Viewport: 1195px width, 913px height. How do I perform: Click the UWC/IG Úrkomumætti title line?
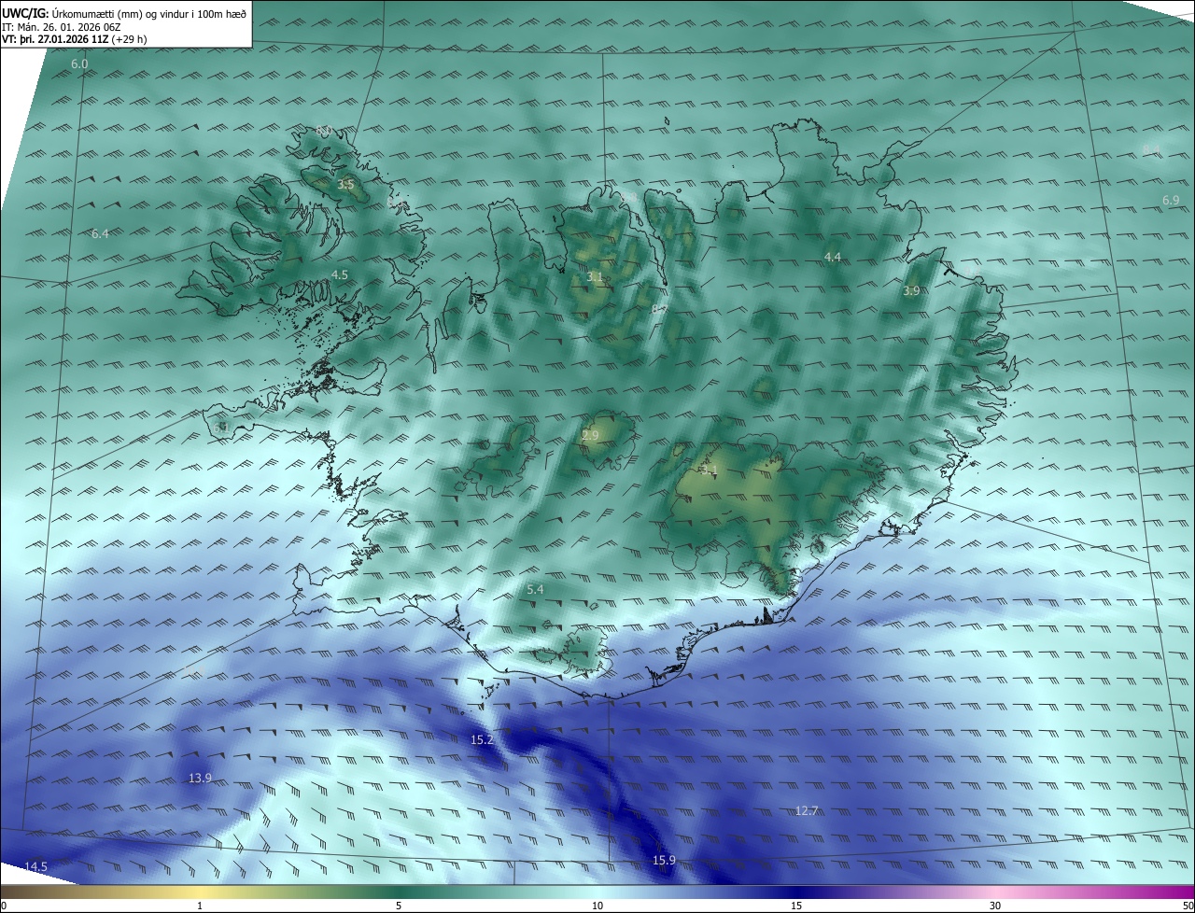tap(124, 12)
